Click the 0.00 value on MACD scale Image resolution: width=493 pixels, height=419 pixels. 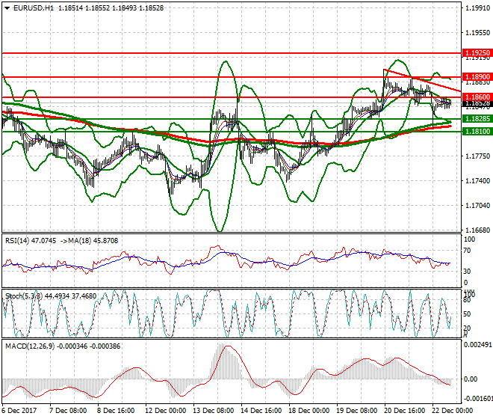coord(471,379)
